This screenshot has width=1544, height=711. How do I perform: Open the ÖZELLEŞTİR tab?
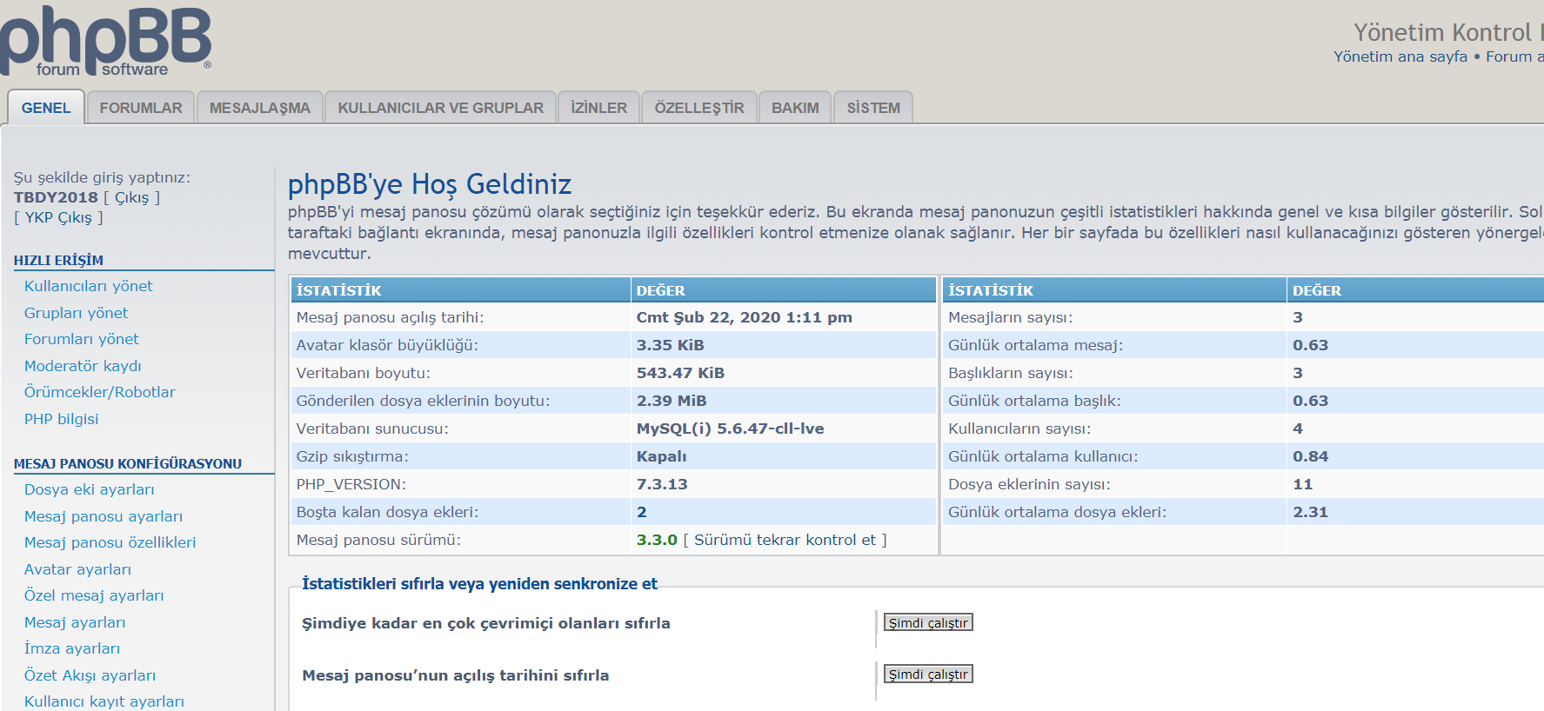pyautogui.click(x=699, y=108)
